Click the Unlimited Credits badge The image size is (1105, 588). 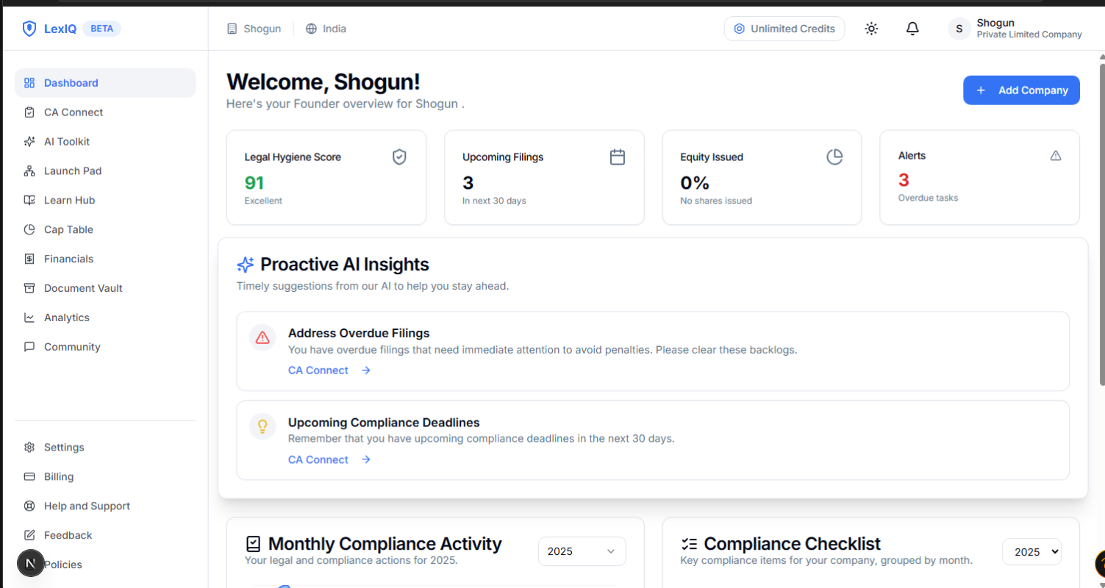[784, 29]
